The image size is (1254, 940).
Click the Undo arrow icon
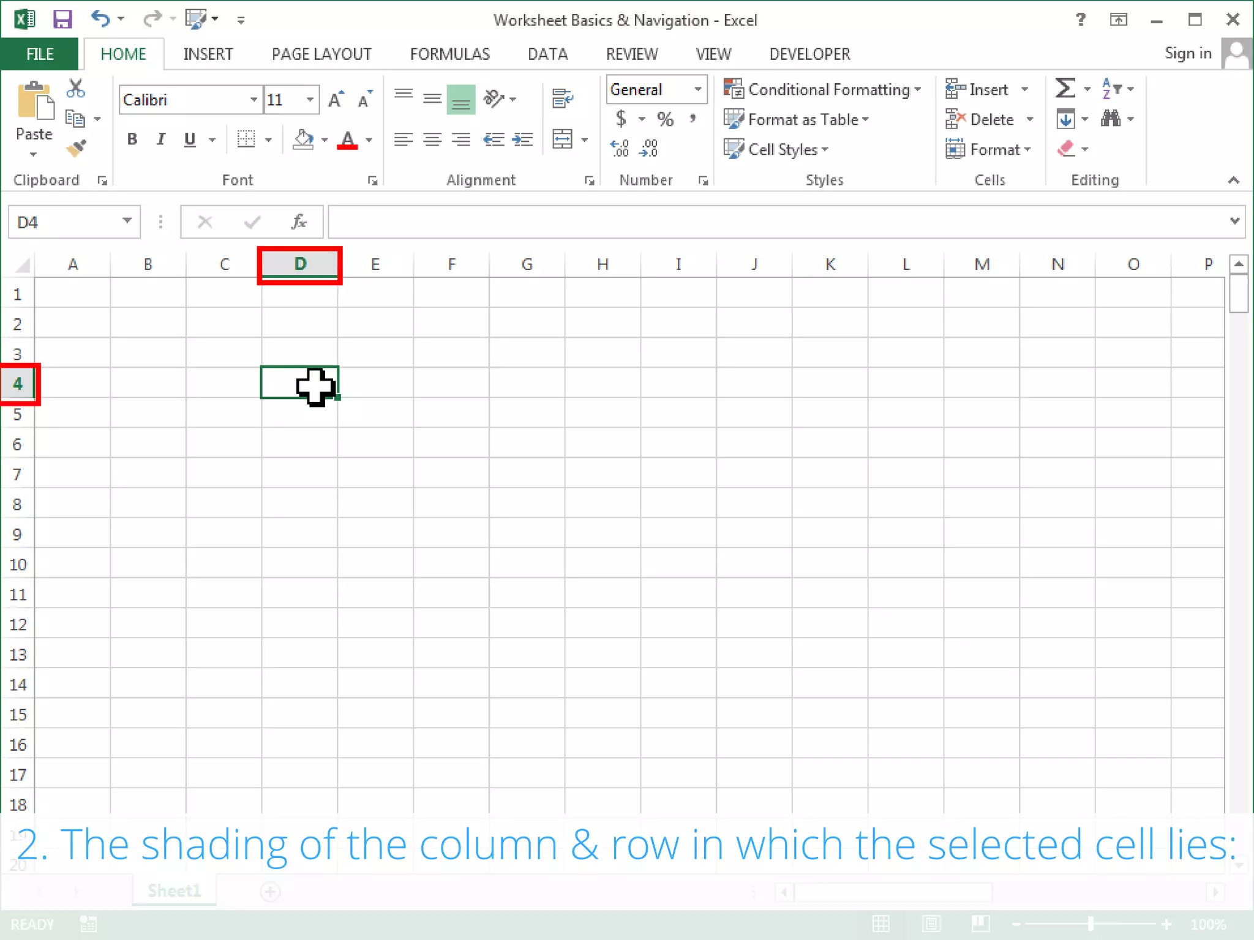(x=100, y=18)
